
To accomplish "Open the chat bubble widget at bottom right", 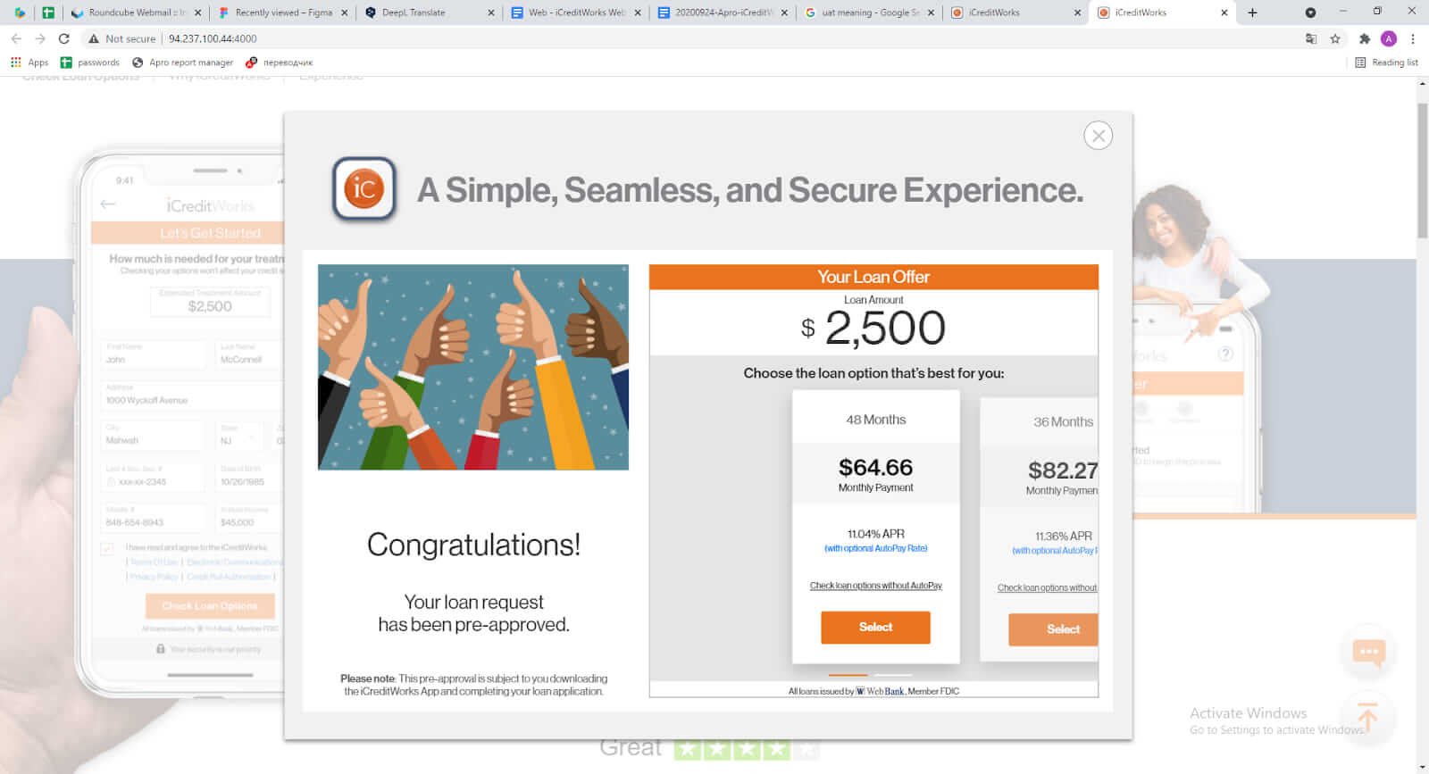I will coord(1367,652).
